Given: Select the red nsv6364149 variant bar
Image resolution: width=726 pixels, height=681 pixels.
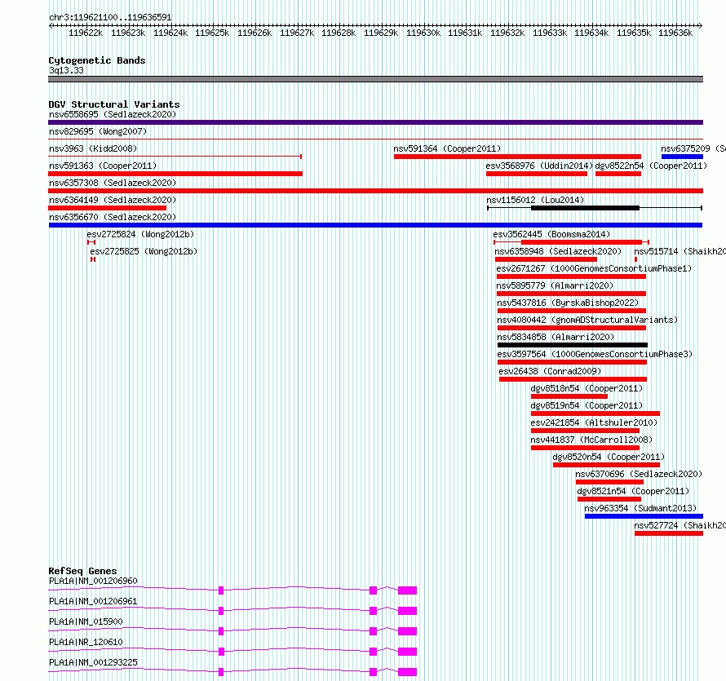Looking at the screenshot, I should [107, 208].
